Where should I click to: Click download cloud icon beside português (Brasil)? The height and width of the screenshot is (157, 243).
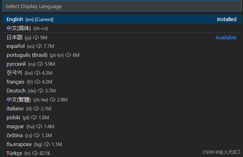click(x=68, y=55)
